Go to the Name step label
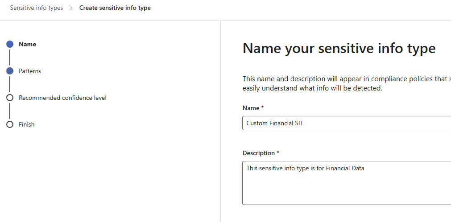 click(x=27, y=44)
